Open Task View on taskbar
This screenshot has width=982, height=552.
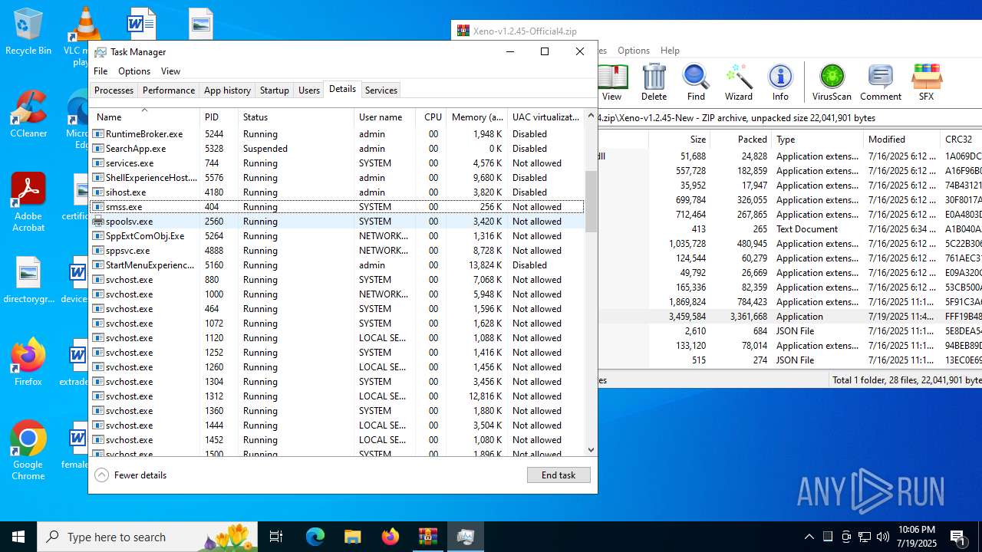coord(276,537)
